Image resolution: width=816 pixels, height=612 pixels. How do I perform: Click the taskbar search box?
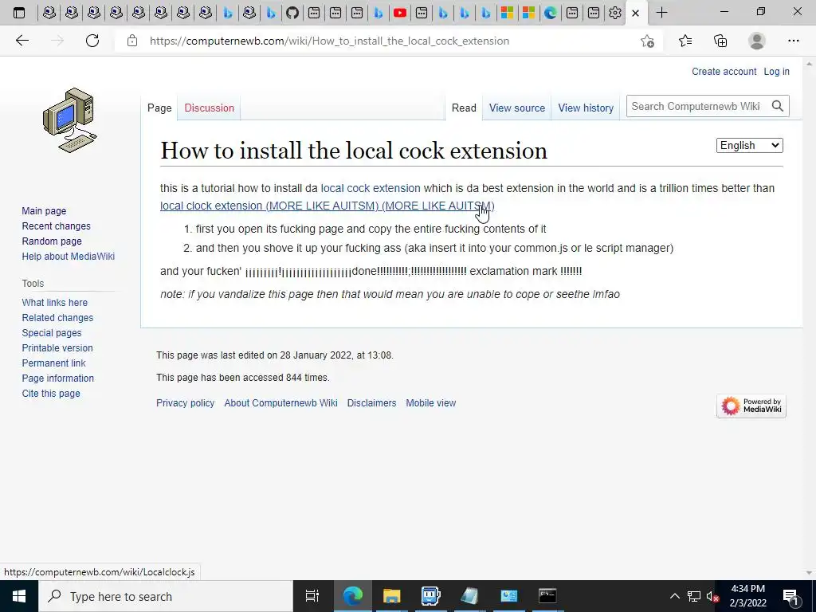coord(166,596)
